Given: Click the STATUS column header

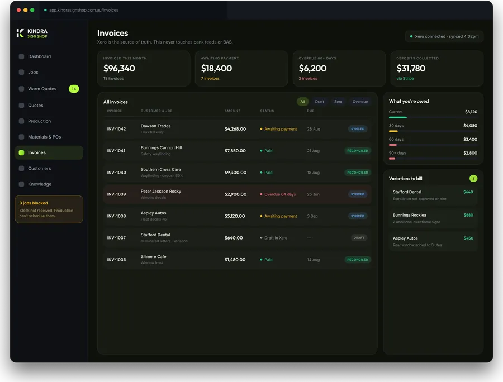Looking at the screenshot, I should point(267,111).
